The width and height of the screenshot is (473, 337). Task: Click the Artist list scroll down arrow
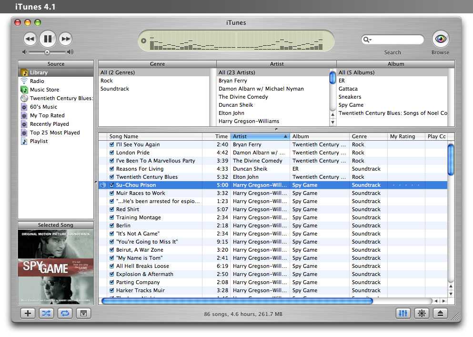click(x=333, y=123)
